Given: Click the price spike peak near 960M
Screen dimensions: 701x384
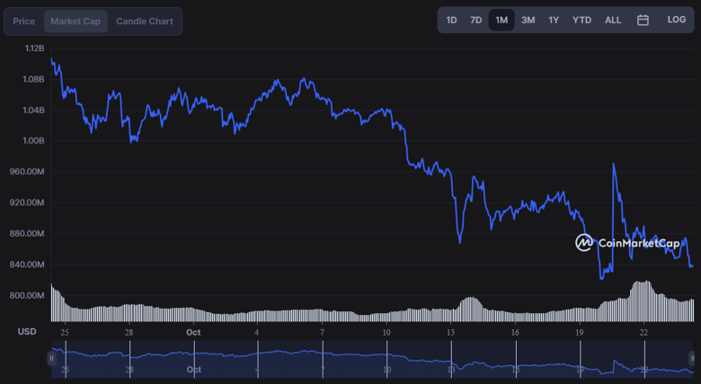Looking at the screenshot, I should (x=613, y=164).
